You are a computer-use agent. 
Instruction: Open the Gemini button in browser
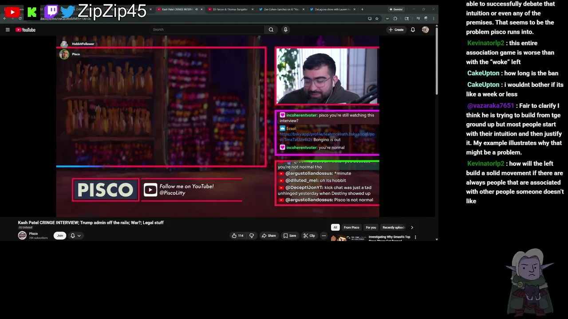396,9
